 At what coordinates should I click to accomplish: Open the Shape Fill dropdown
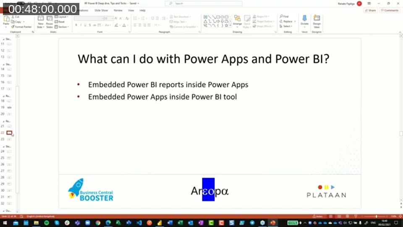[x=262, y=16]
